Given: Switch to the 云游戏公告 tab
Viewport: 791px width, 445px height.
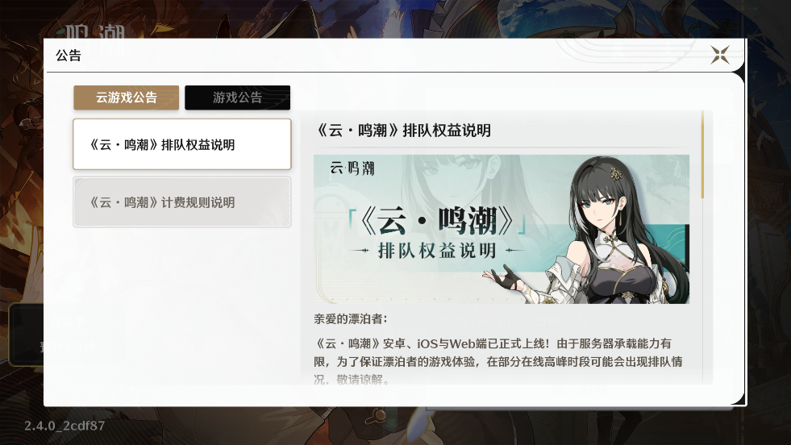Looking at the screenshot, I should tap(126, 98).
